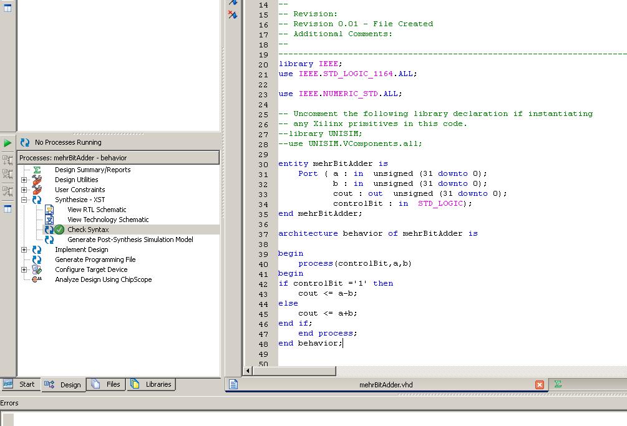Expand the Configure Target Device node
The image size is (627, 426).
[24, 269]
